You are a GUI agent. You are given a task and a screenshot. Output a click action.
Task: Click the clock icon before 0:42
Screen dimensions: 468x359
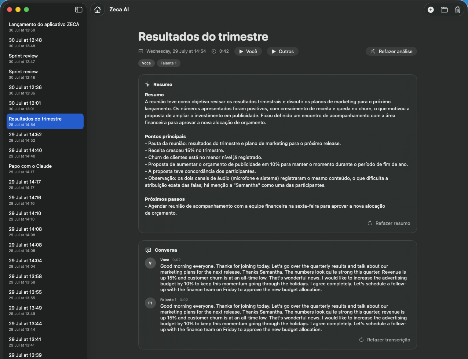tap(214, 51)
